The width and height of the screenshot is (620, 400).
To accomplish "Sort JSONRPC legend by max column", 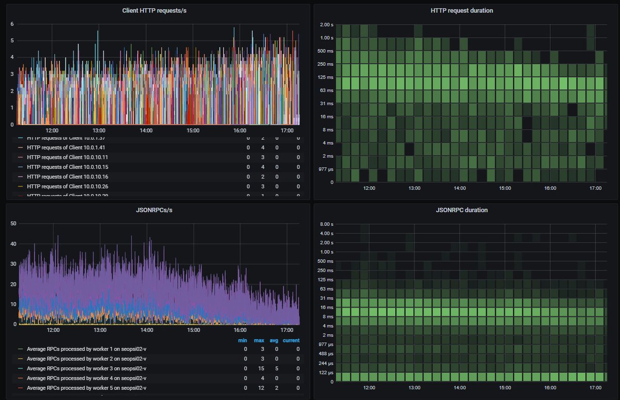I will tap(259, 340).
